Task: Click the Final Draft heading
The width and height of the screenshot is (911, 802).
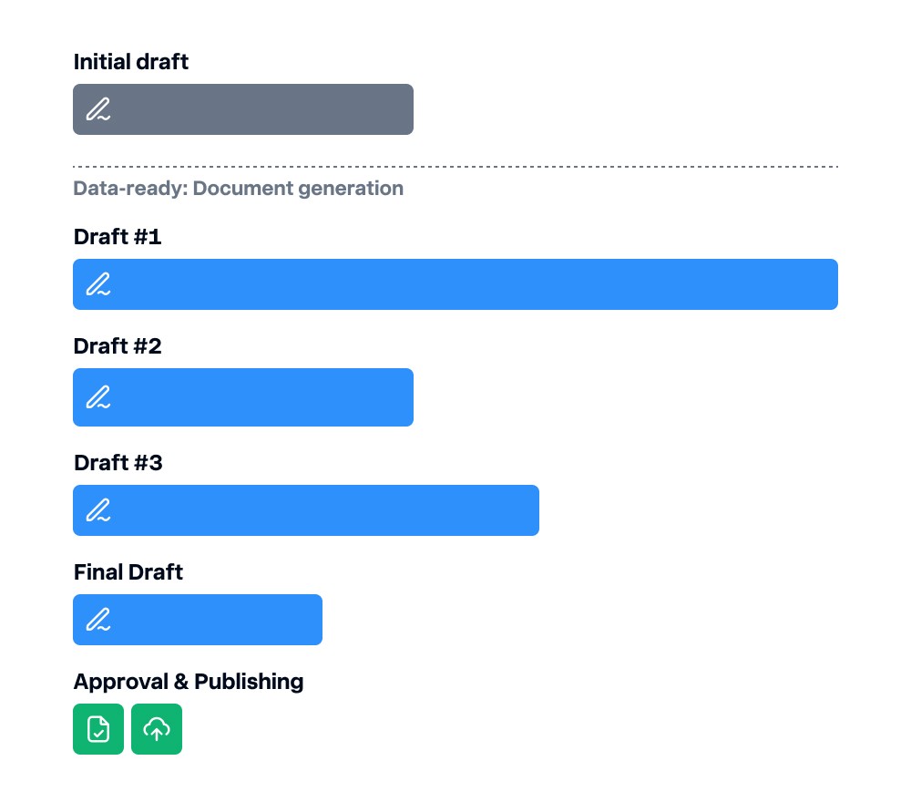Action: click(128, 571)
